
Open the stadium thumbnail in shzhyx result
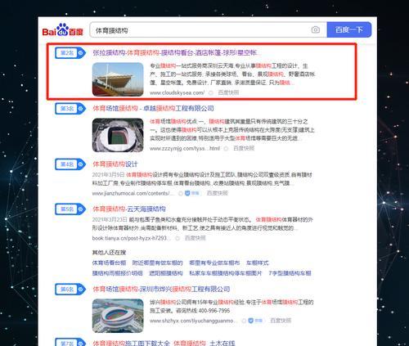[118, 316]
